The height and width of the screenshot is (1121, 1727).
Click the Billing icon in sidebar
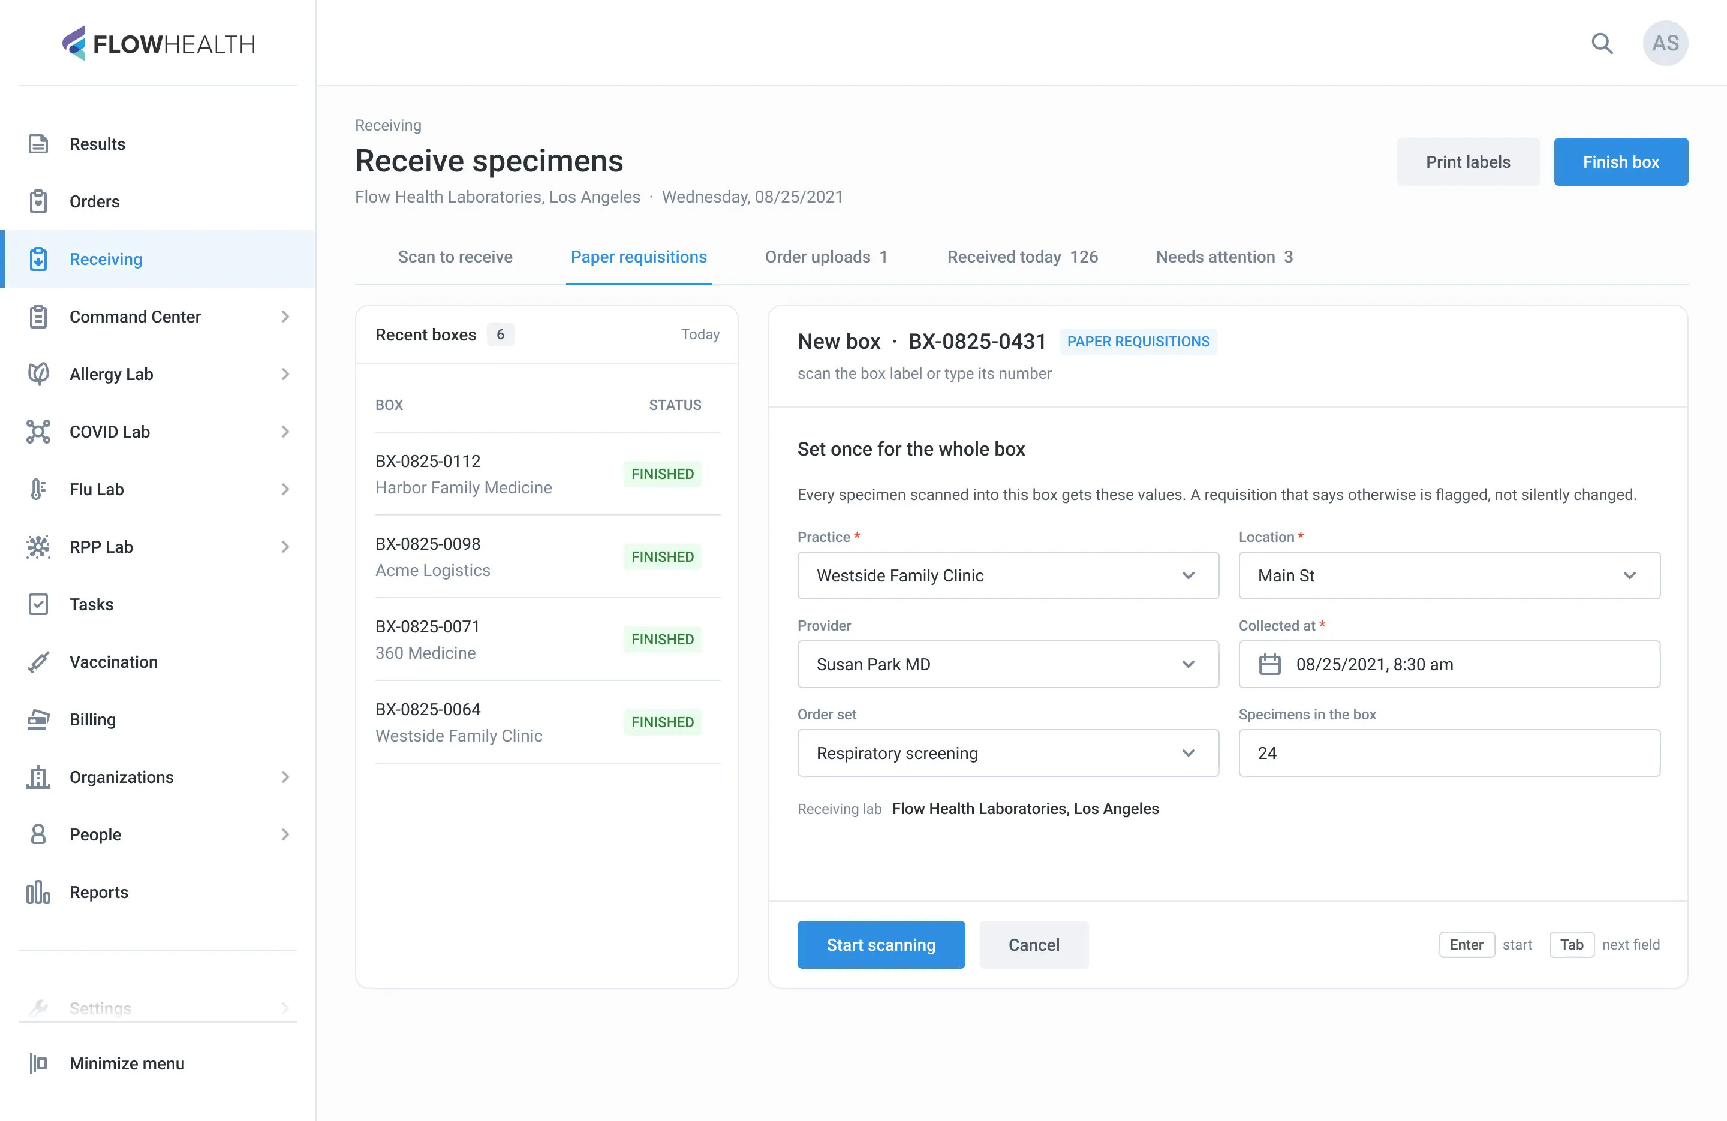(x=38, y=719)
